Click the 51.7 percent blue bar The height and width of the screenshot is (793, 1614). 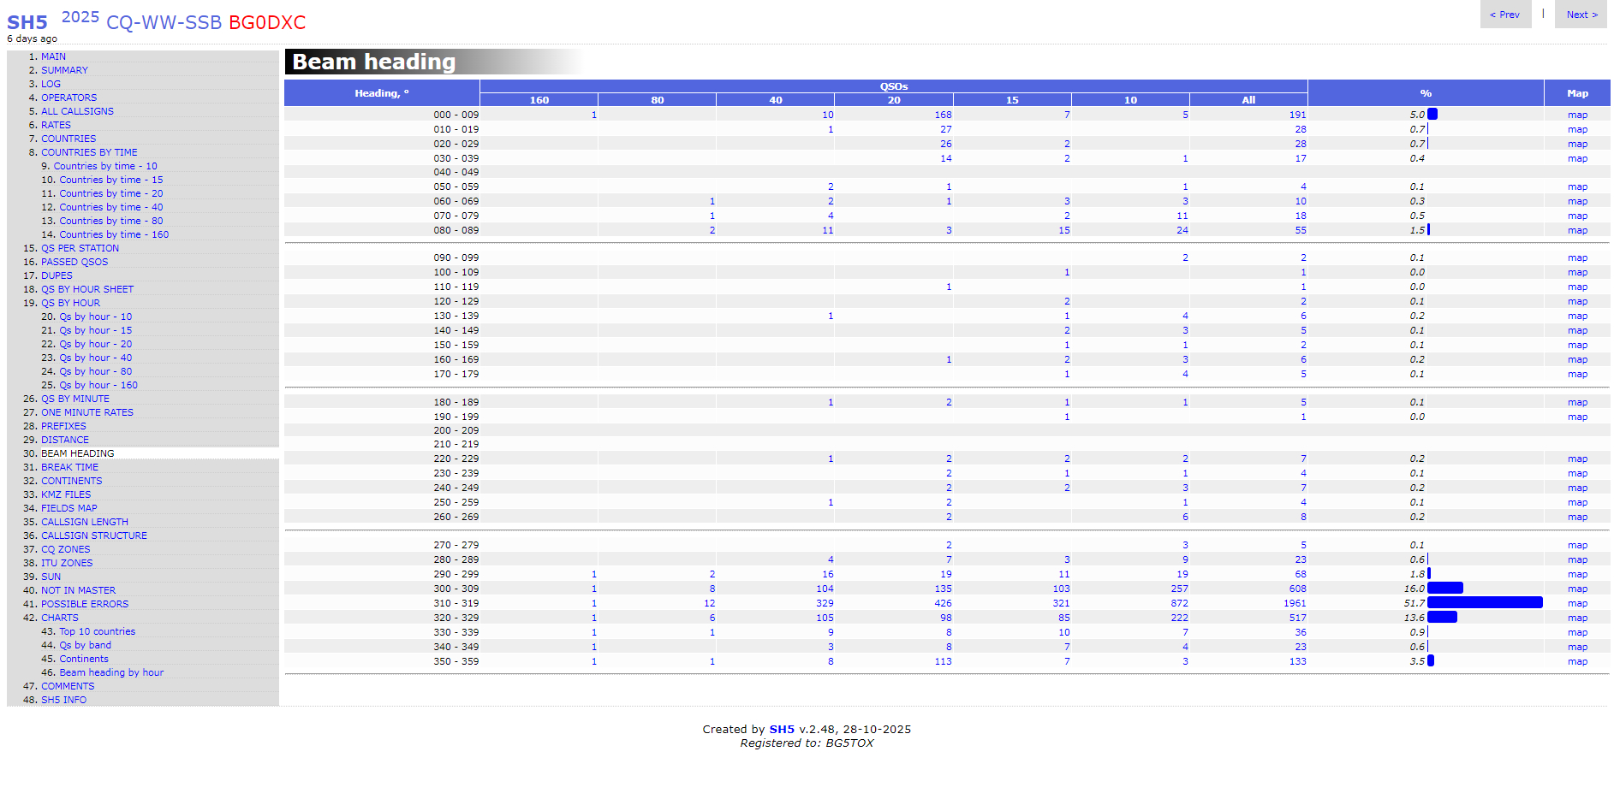[1484, 603]
